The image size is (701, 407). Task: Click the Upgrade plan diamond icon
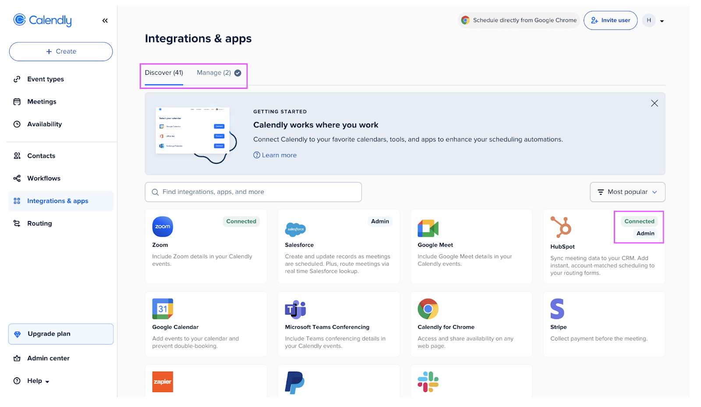coord(18,334)
